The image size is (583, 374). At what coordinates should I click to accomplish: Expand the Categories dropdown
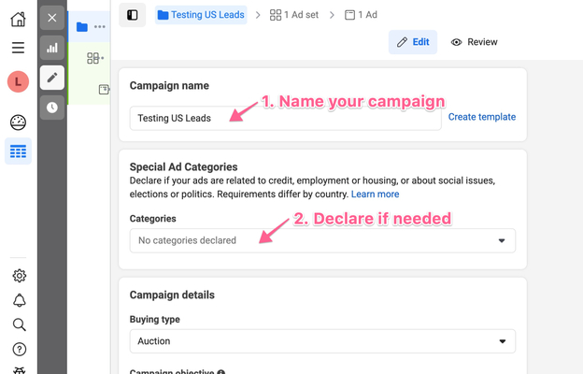pyautogui.click(x=322, y=240)
